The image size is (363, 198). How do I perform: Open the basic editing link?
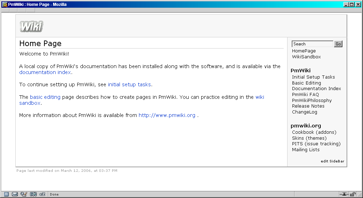coord(45,97)
